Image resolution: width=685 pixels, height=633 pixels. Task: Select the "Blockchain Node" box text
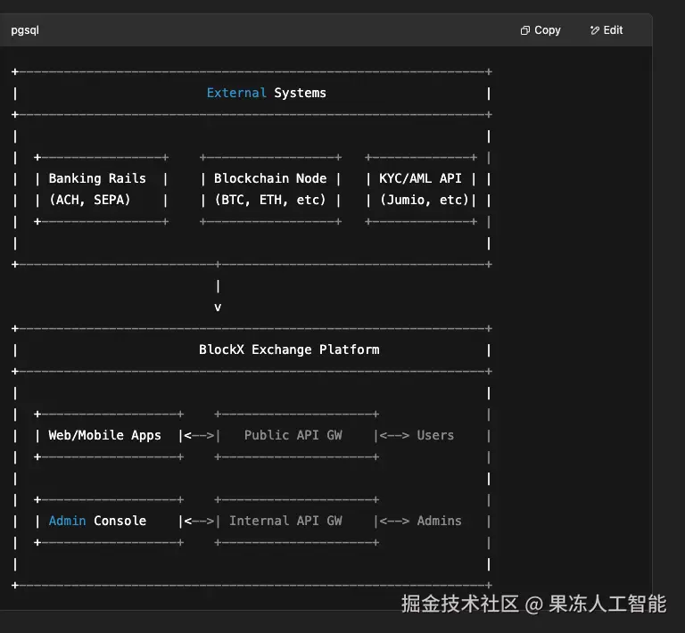coord(270,178)
